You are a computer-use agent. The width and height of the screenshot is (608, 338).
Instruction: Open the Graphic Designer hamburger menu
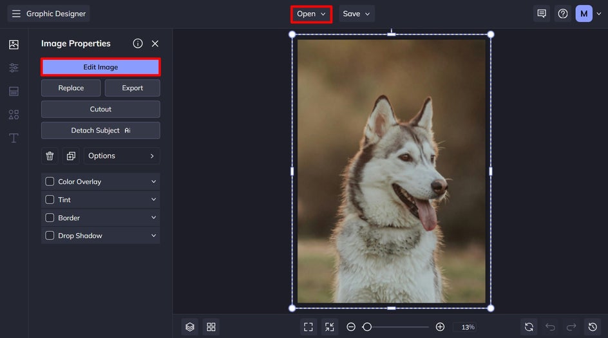point(16,14)
